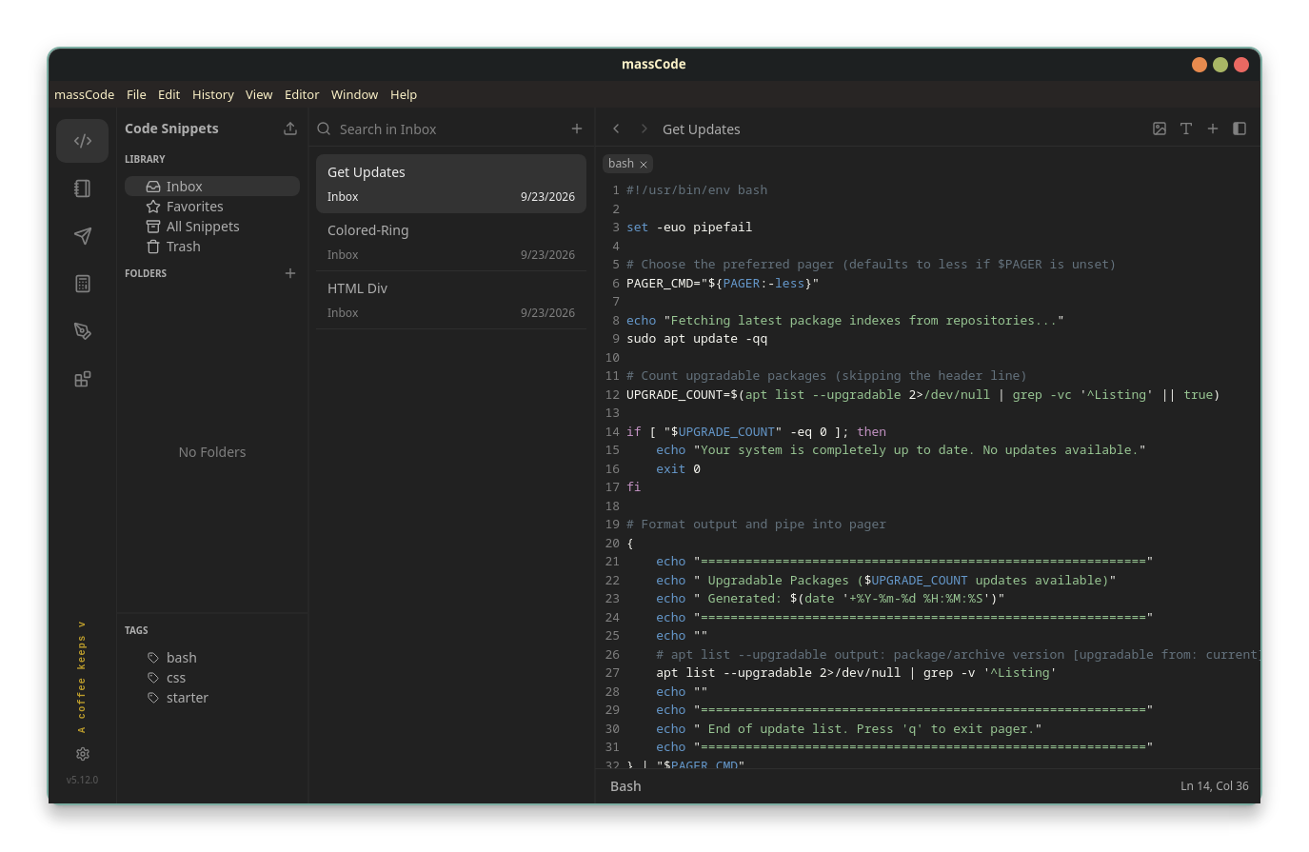Click the orange window control button
The image size is (1309, 852).
(1200, 65)
